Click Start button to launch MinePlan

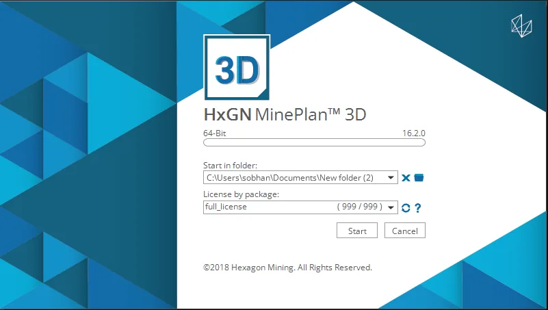pyautogui.click(x=357, y=231)
